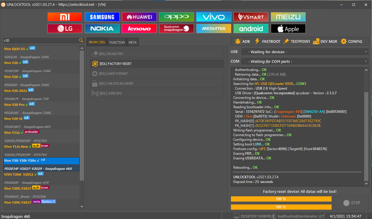This screenshot has width=372, height=219.
Task: Select the Vivo brand button
Action: [x=214, y=17]
